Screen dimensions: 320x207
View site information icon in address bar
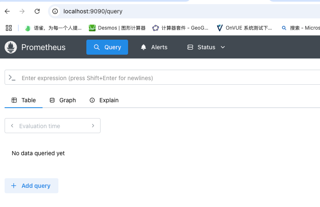55,11
